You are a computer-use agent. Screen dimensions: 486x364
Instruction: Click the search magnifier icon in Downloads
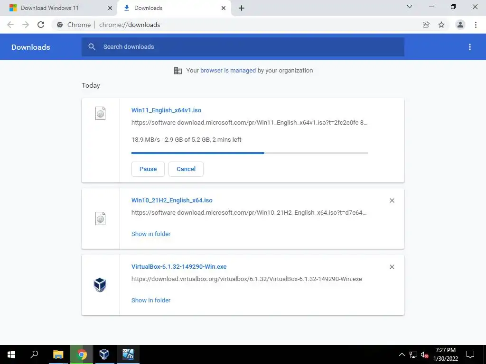(92, 47)
